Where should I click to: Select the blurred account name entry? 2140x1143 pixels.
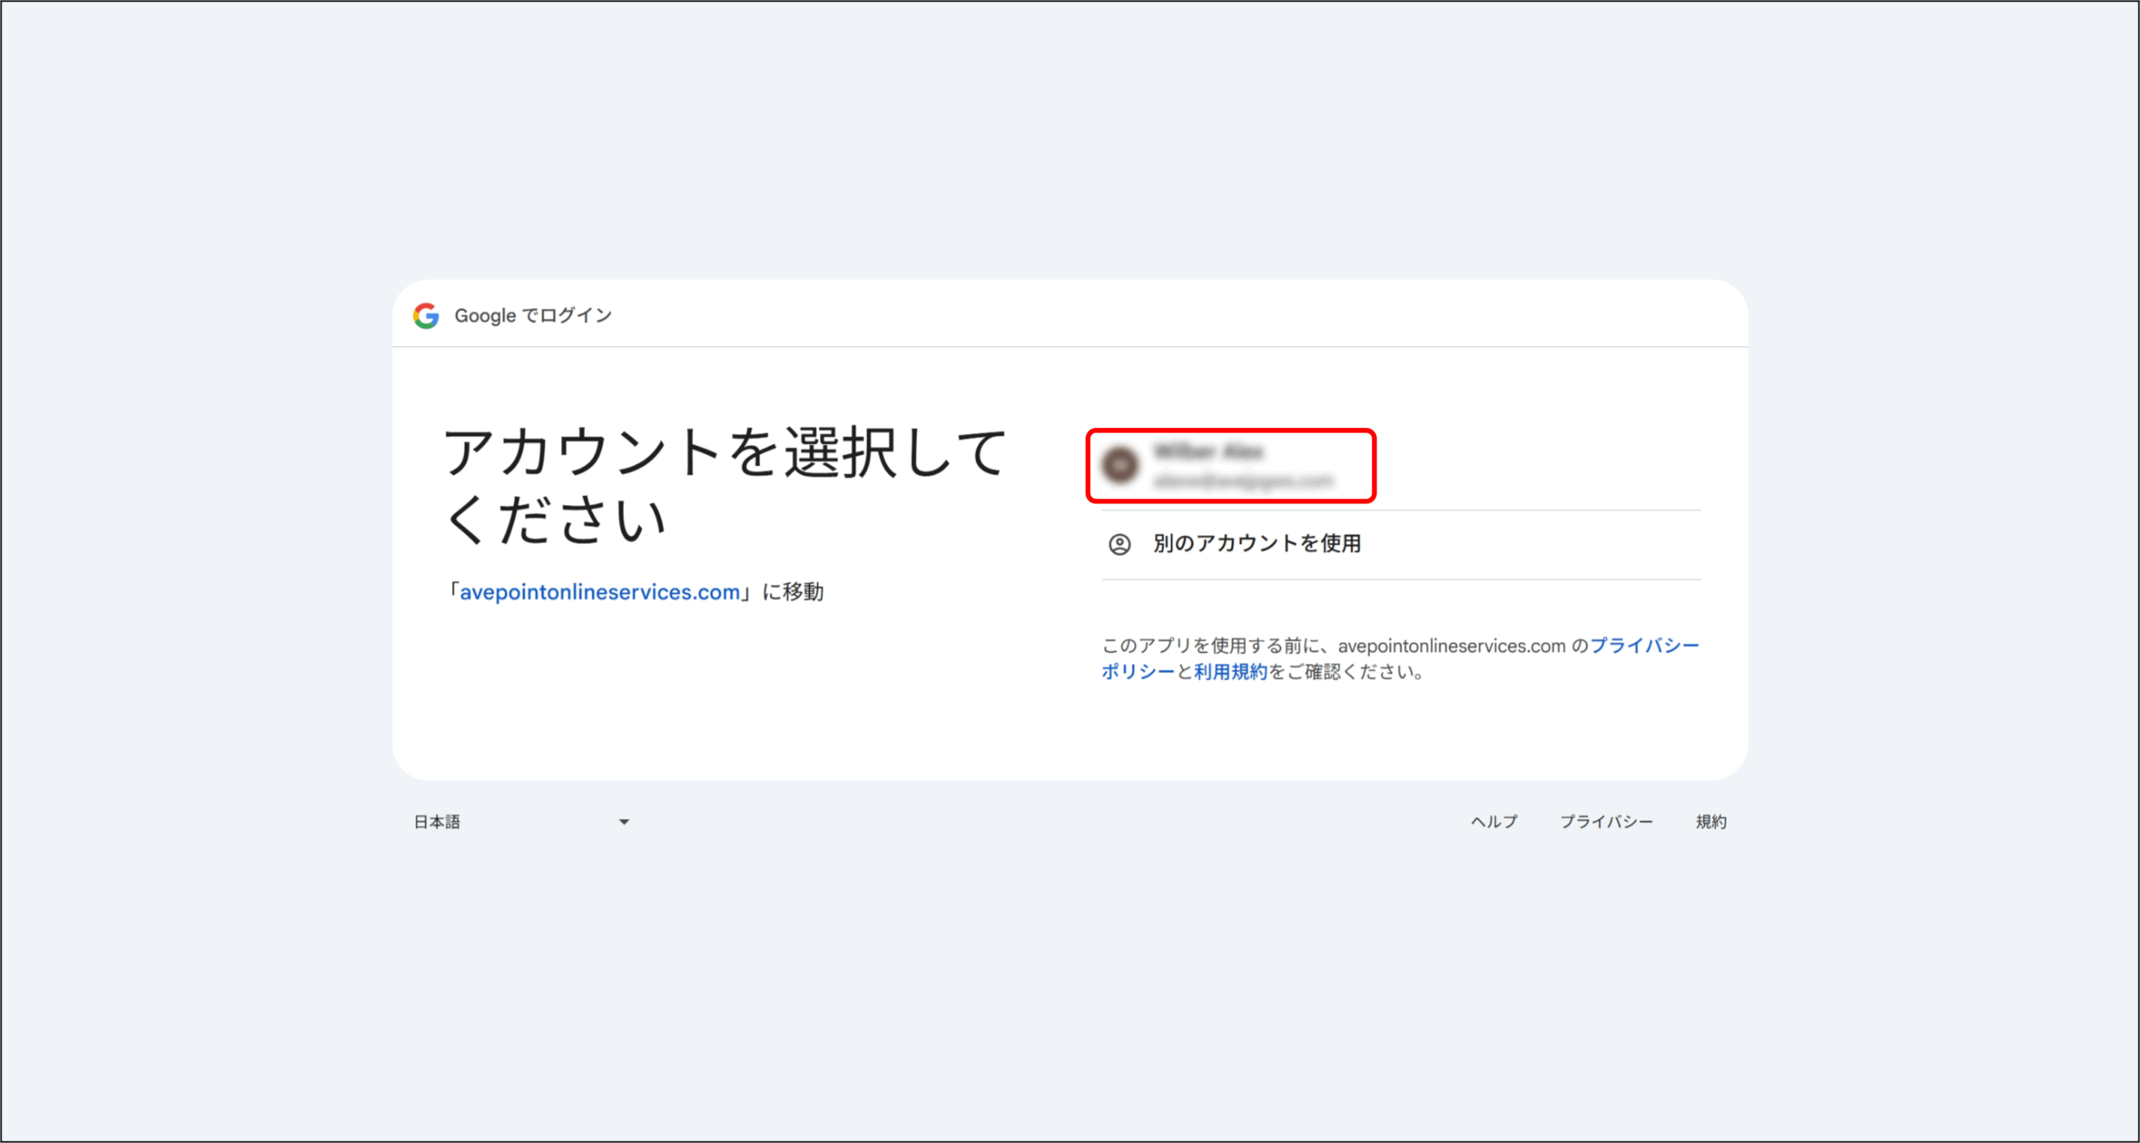coord(1209,452)
